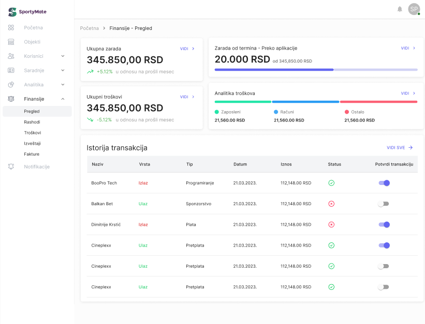Image resolution: width=425 pixels, height=324 pixels.
Task: Open the SP user avatar menu
Action: pyautogui.click(x=414, y=9)
